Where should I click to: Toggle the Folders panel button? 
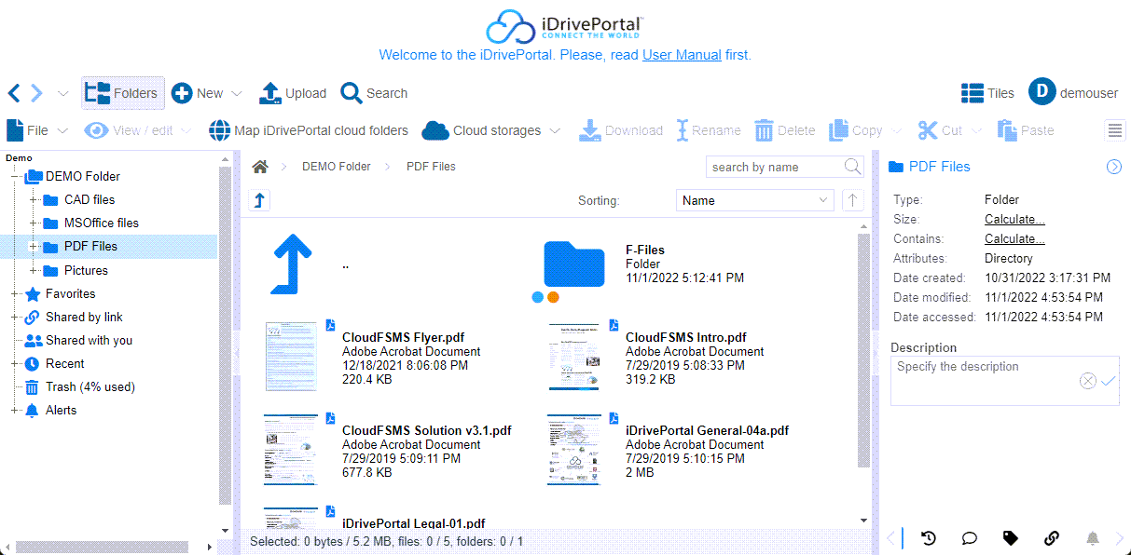coord(123,93)
